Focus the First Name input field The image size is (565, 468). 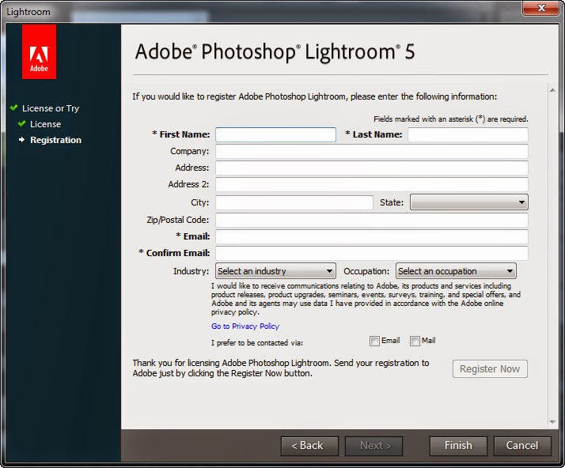click(x=275, y=134)
